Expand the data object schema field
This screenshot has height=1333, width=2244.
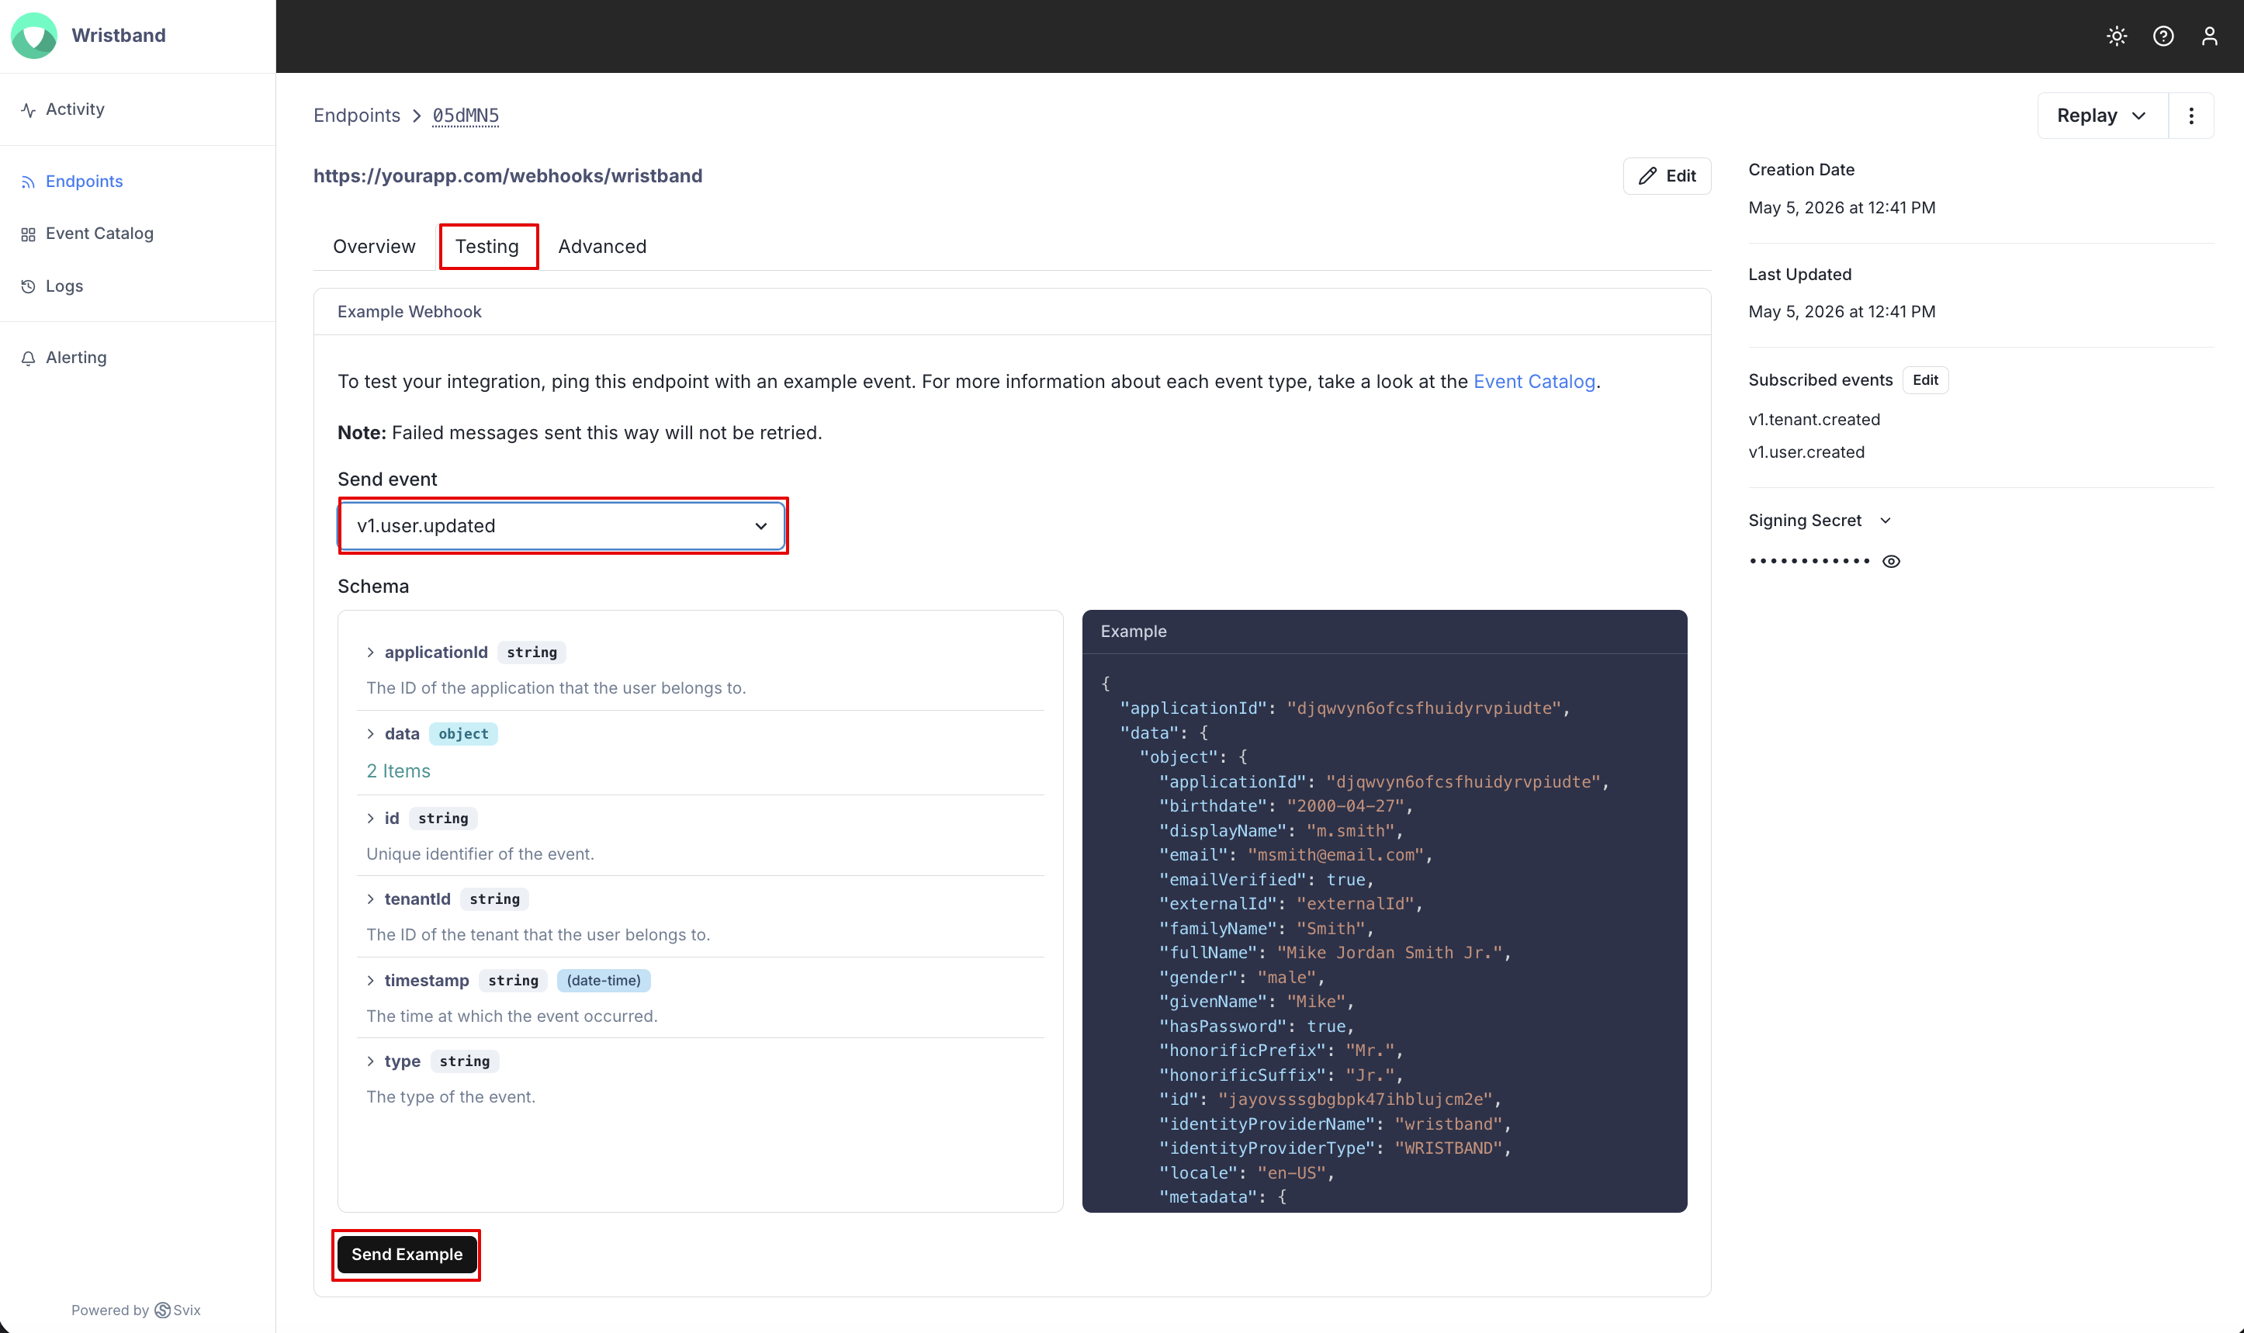(370, 734)
